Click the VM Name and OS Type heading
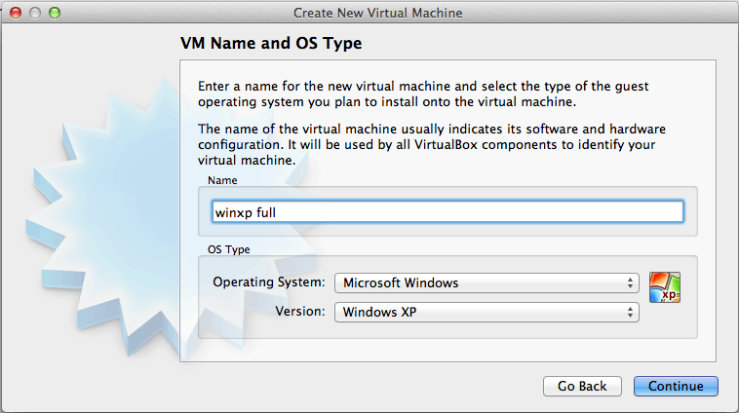 (271, 43)
